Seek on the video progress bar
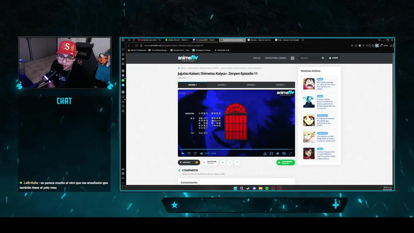Screen dimensions: 414x233 (236, 150)
